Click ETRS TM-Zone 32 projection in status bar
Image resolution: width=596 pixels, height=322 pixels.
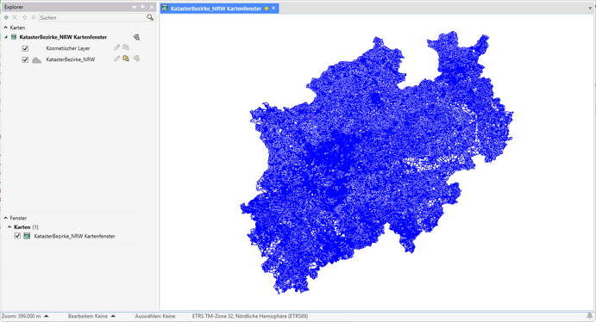(250, 316)
